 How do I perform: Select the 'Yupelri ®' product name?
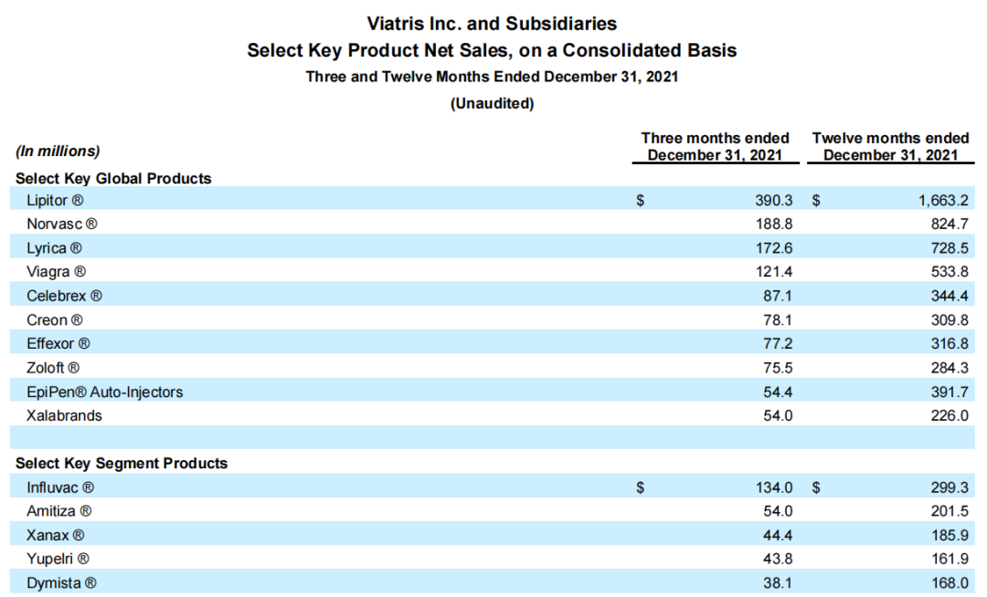point(58,559)
